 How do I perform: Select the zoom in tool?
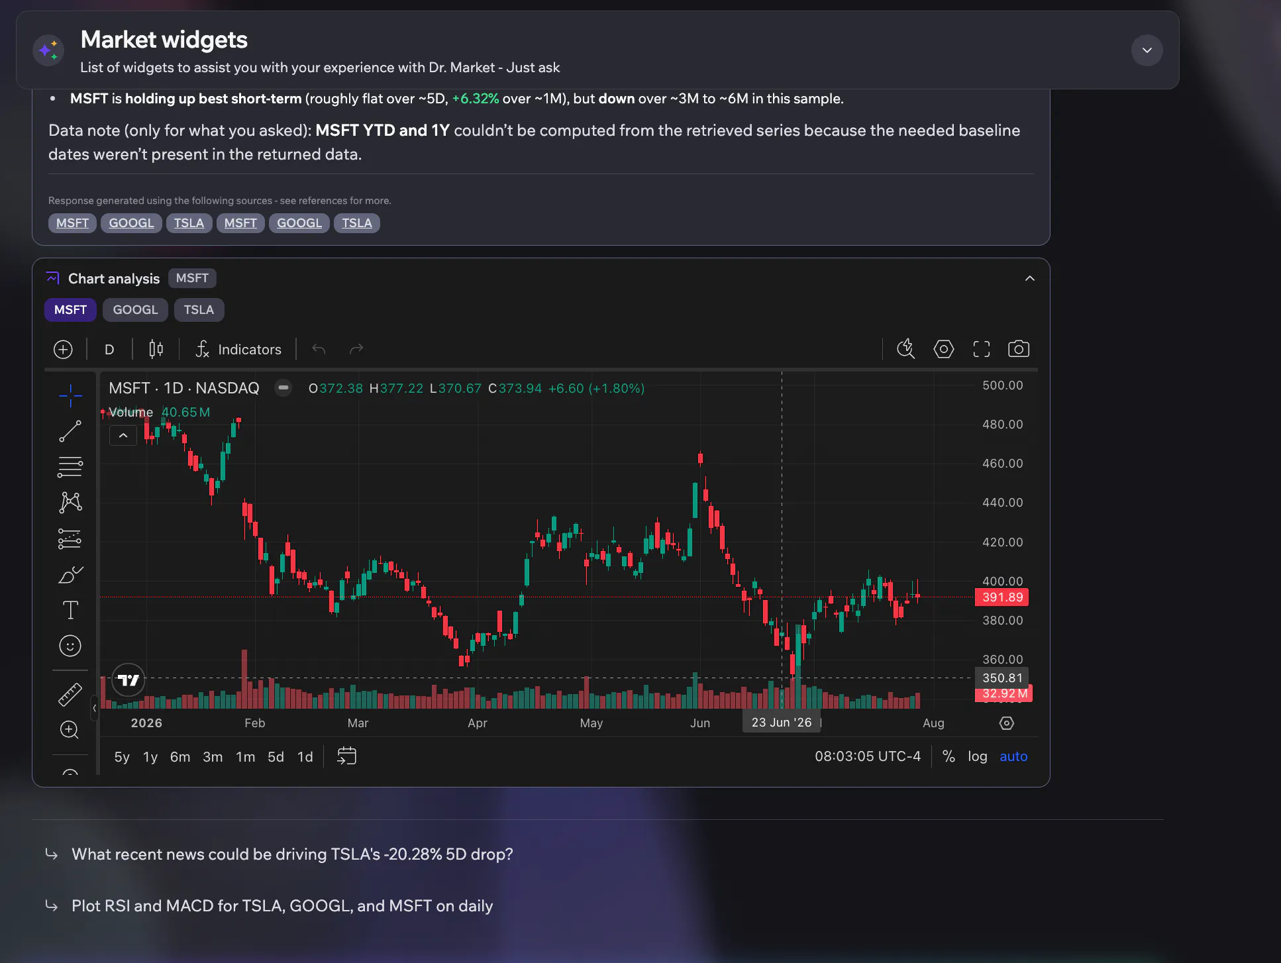pos(70,730)
